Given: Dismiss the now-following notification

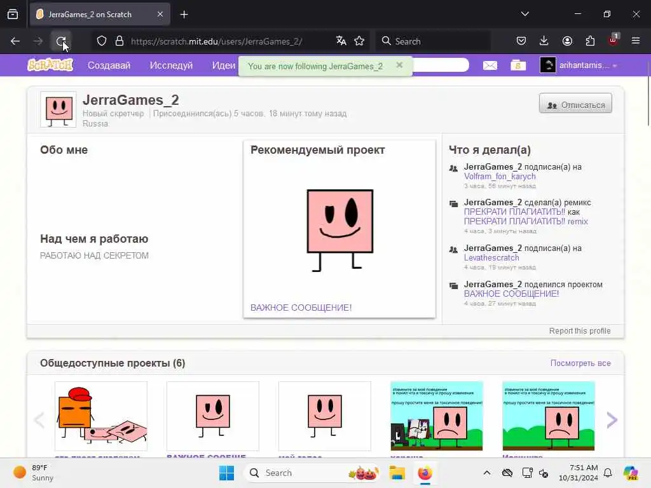Looking at the screenshot, I should 399,65.
